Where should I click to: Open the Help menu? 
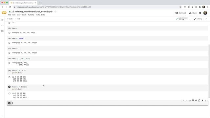(43, 15)
